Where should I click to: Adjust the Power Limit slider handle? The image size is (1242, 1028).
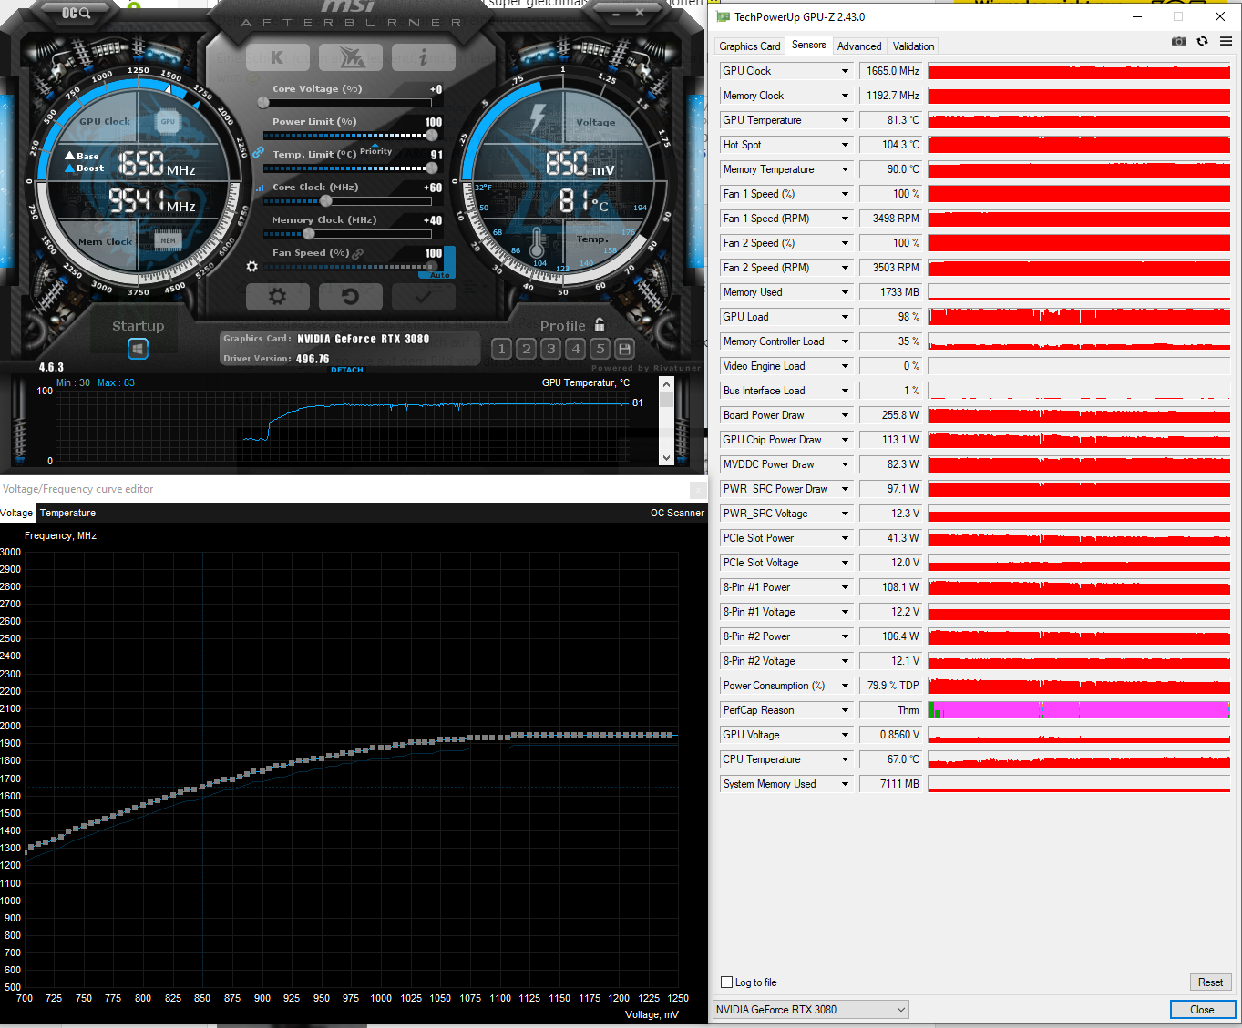pyautogui.click(x=432, y=136)
